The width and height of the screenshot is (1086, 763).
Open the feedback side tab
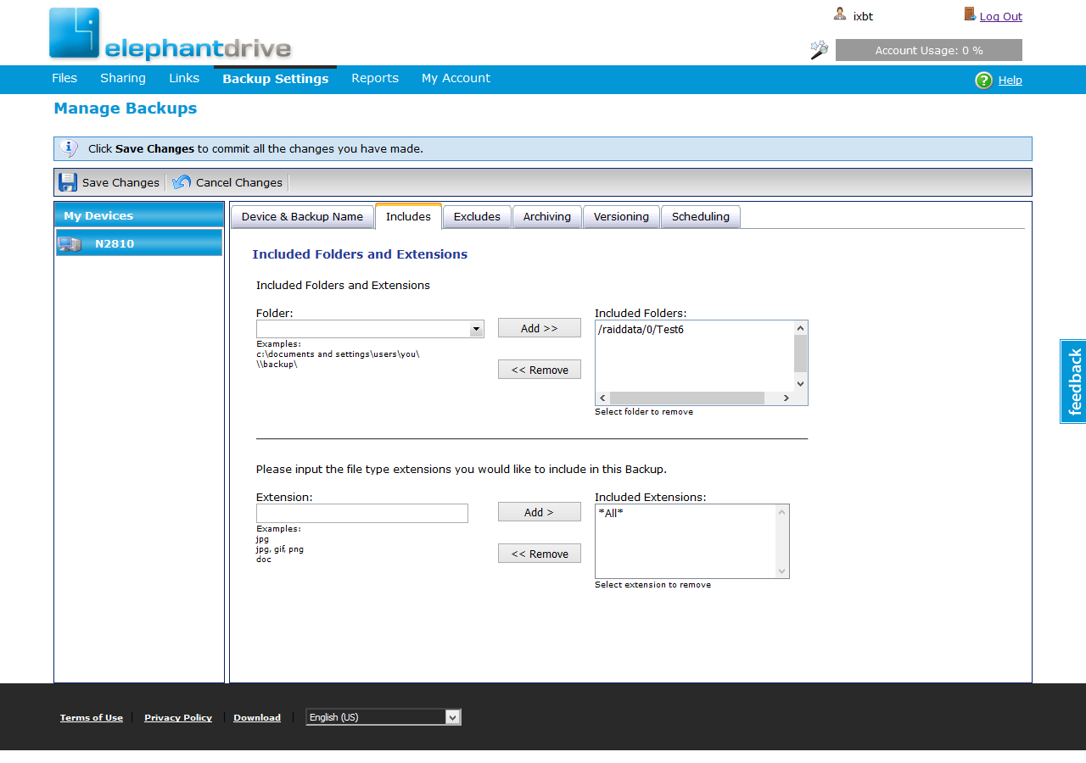coord(1073,381)
